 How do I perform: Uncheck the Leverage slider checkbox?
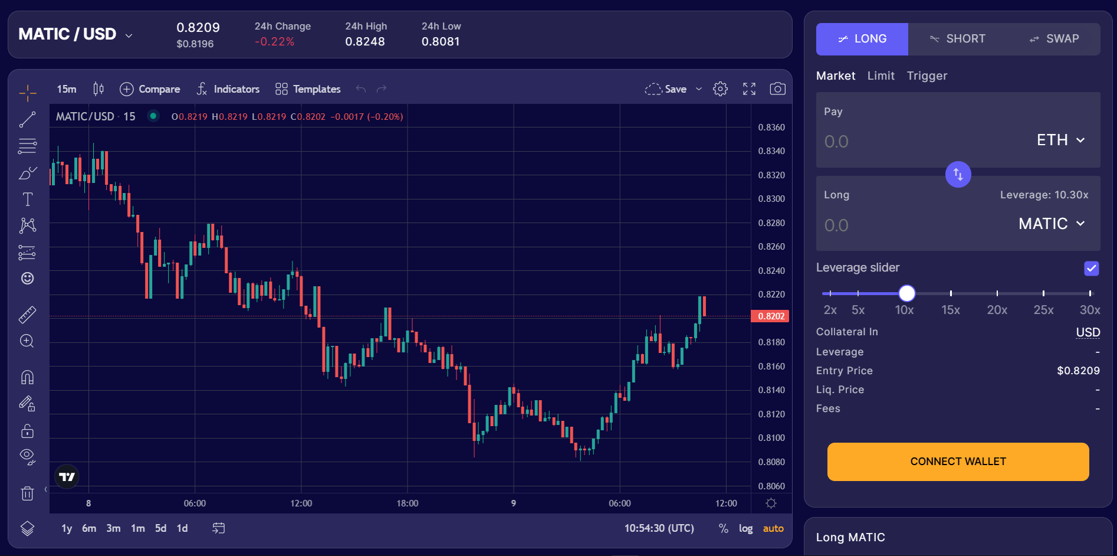[x=1091, y=269]
